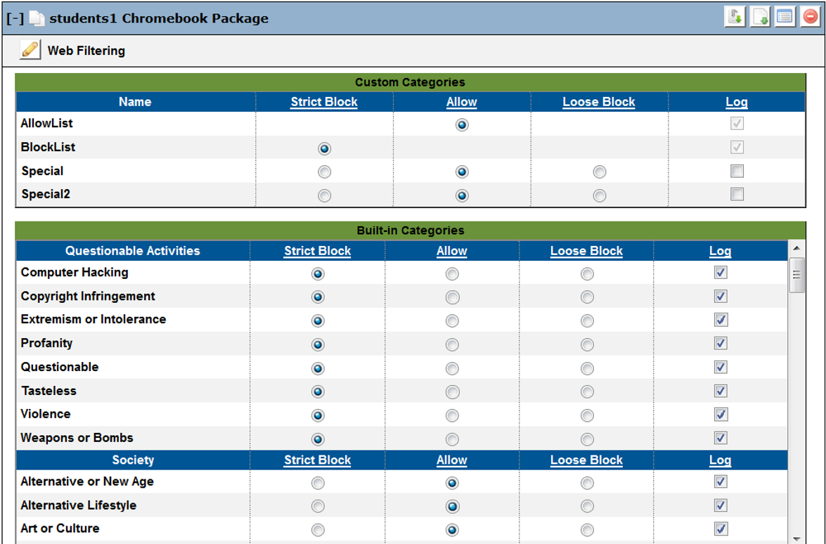Set Art or Culture to Strict Block
Image resolution: width=826 pixels, height=544 pixels.
[316, 529]
